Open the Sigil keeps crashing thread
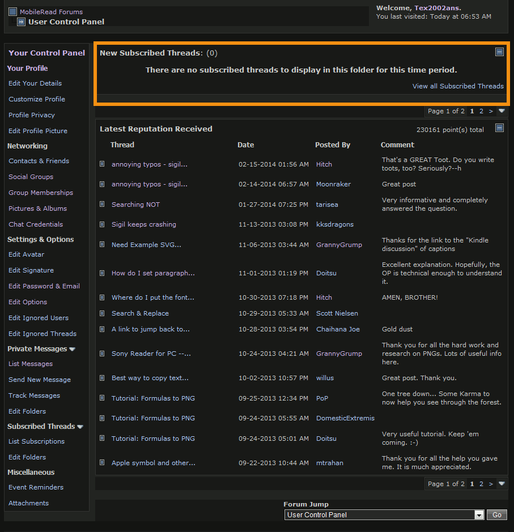This screenshot has width=514, height=532. pyautogui.click(x=144, y=224)
